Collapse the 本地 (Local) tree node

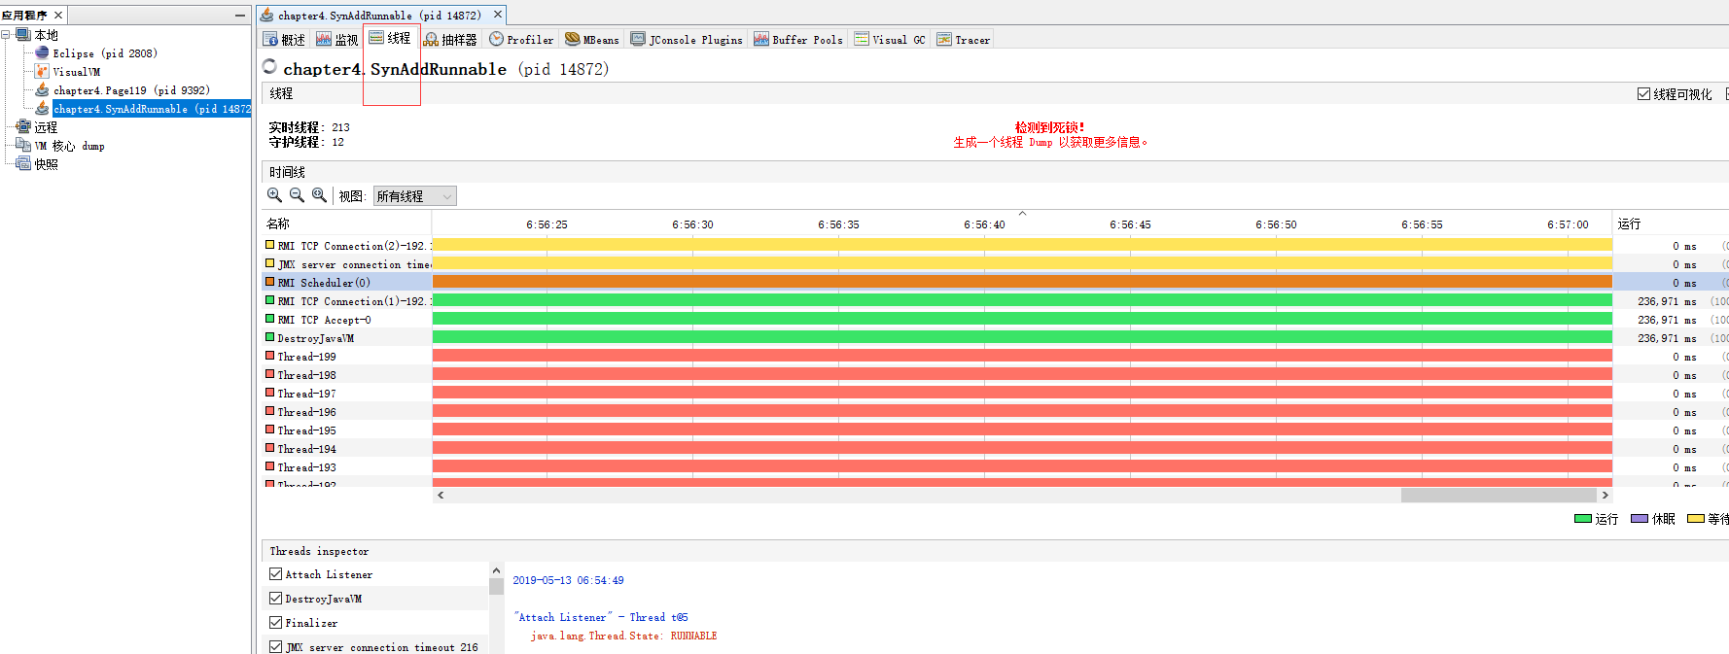(x=6, y=35)
